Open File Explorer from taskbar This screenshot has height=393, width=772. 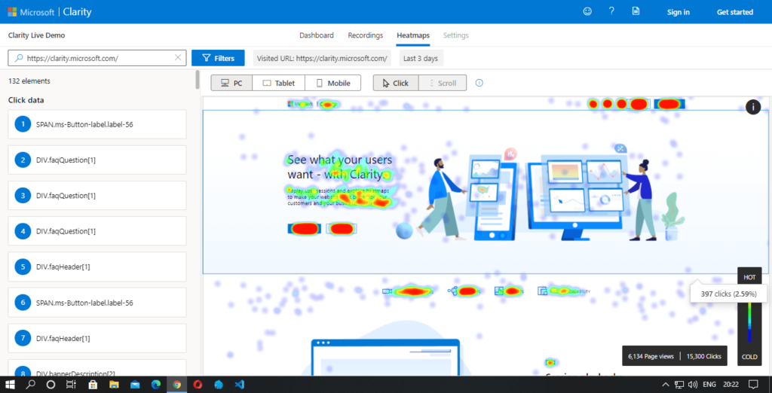[x=114, y=384]
